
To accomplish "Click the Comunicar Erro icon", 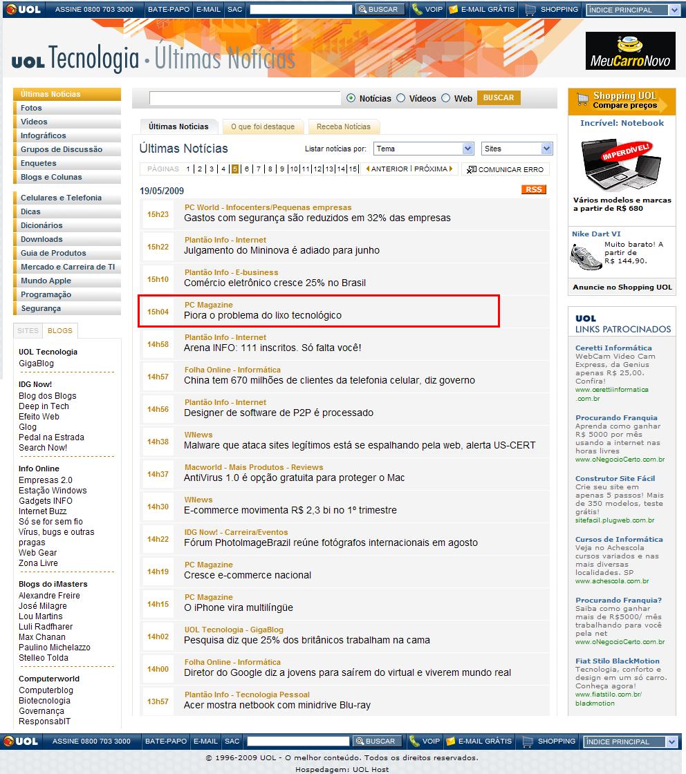I will pyautogui.click(x=471, y=169).
